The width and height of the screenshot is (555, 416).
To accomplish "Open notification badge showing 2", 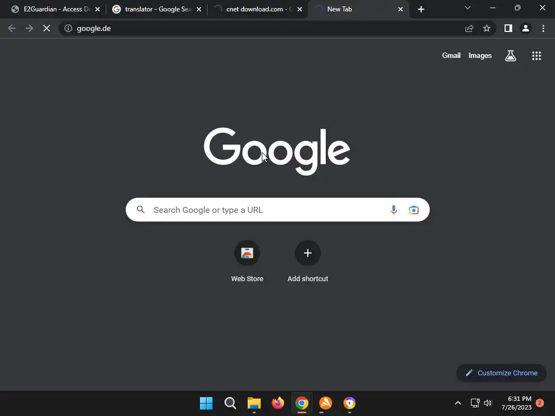I will pos(540,403).
